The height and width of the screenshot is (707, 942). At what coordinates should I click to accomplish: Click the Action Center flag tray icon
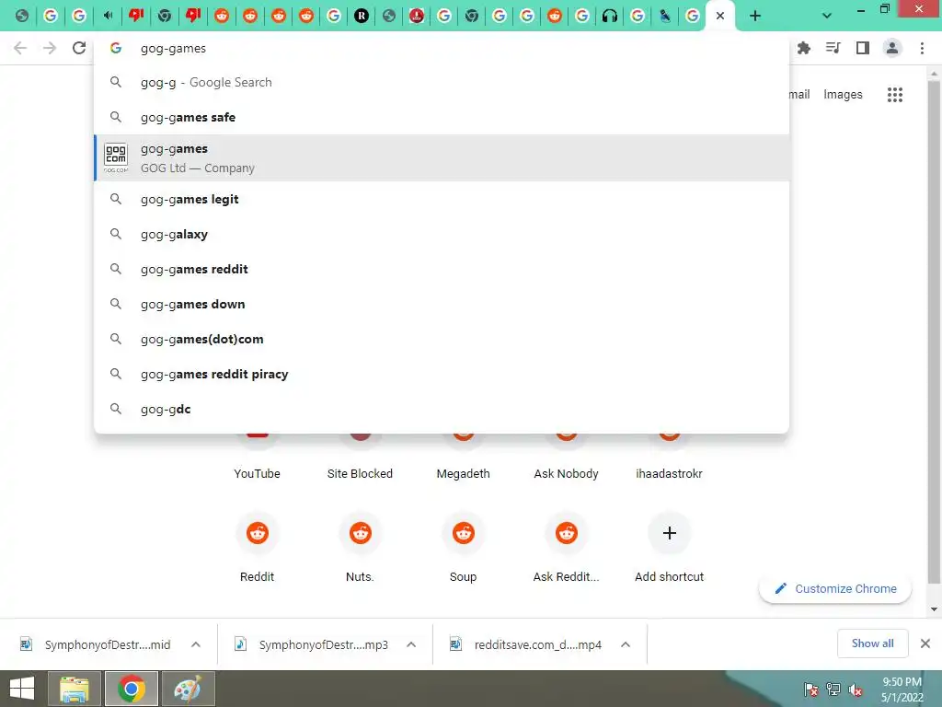810,690
